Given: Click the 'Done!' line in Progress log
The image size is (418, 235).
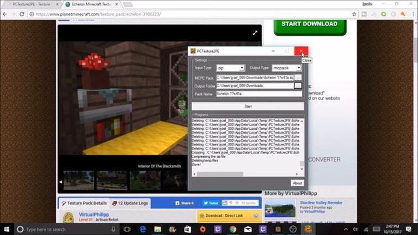Looking at the screenshot, I should [197, 164].
